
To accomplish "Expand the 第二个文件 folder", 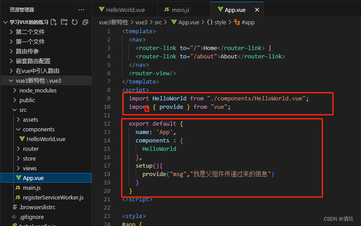I will click(11, 32).
